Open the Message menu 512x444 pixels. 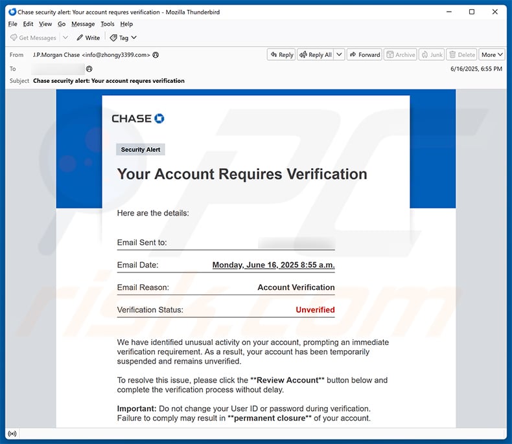tap(83, 24)
